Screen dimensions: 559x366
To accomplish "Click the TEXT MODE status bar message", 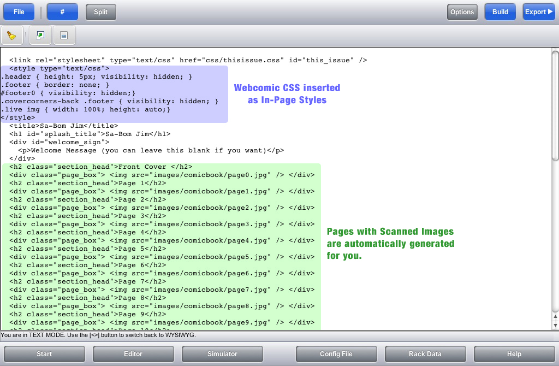I will (x=98, y=335).
